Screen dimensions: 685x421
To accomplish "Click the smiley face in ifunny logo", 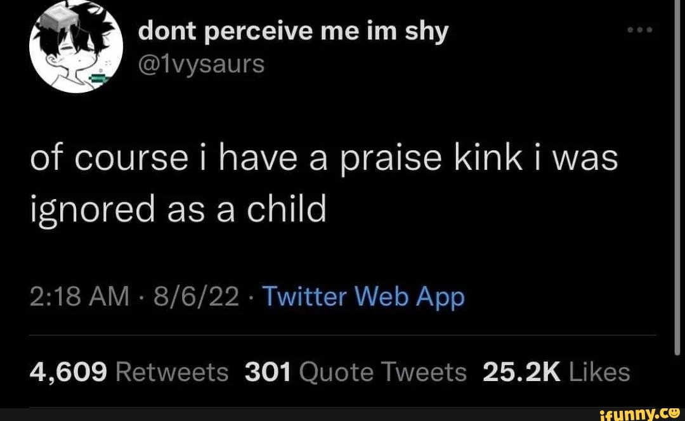I will 674,411.
